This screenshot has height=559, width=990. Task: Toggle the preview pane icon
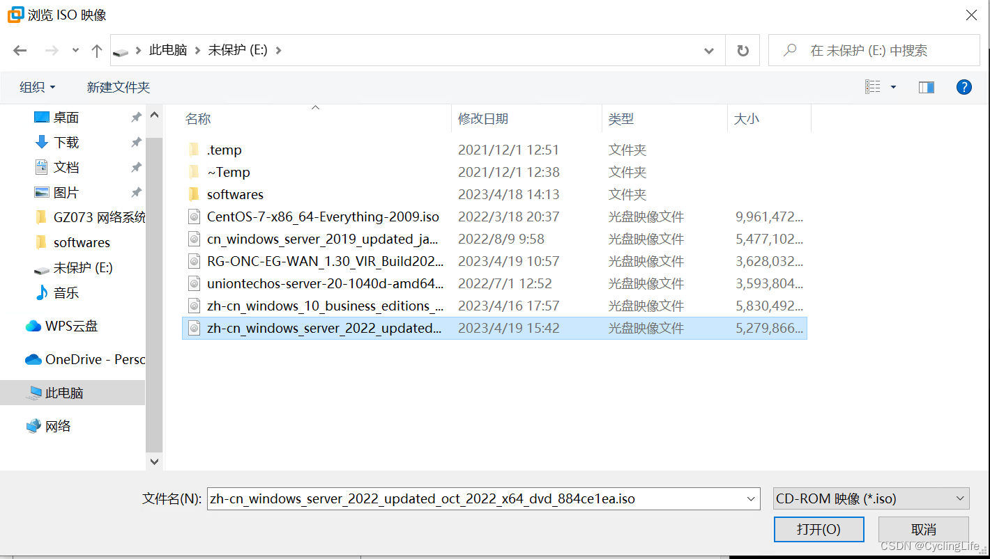[927, 87]
